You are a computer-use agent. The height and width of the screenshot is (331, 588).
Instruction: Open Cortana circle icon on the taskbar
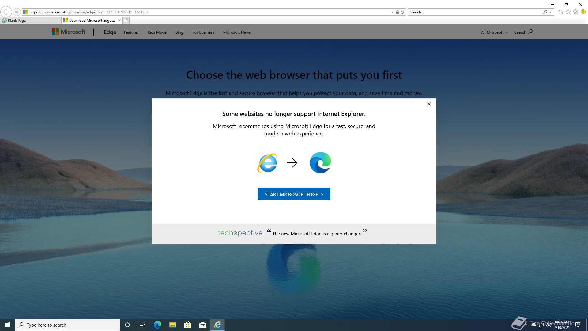[x=127, y=325]
